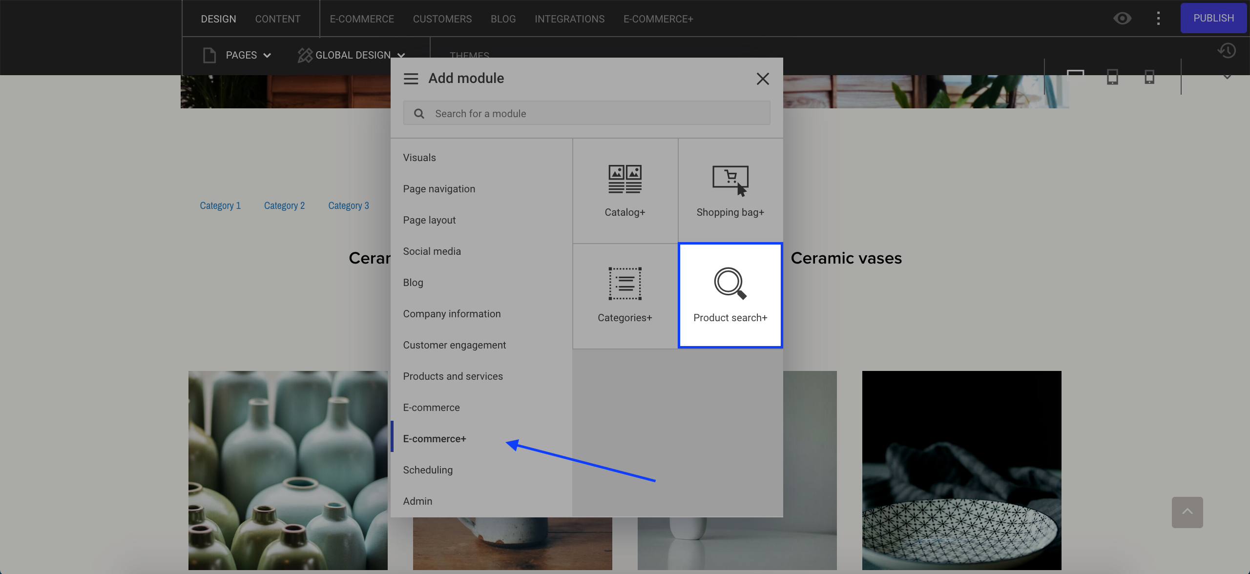Switch to mobile view icon
Viewport: 1250px width, 574px height.
coord(1149,77)
